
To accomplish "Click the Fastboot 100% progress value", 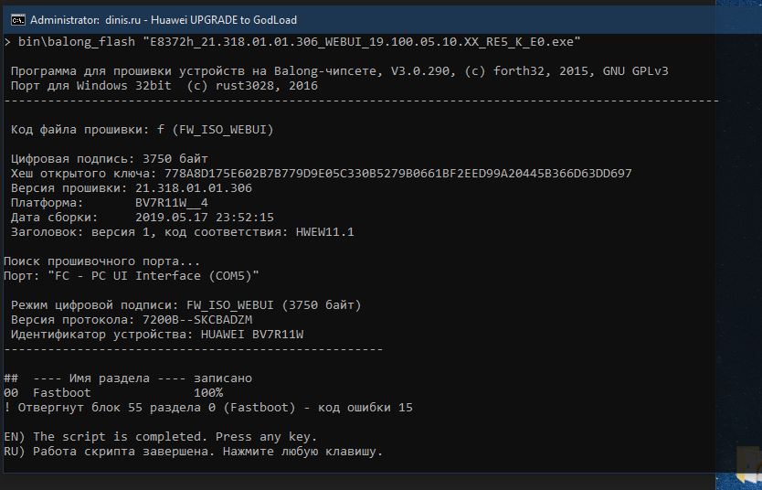I will point(208,393).
